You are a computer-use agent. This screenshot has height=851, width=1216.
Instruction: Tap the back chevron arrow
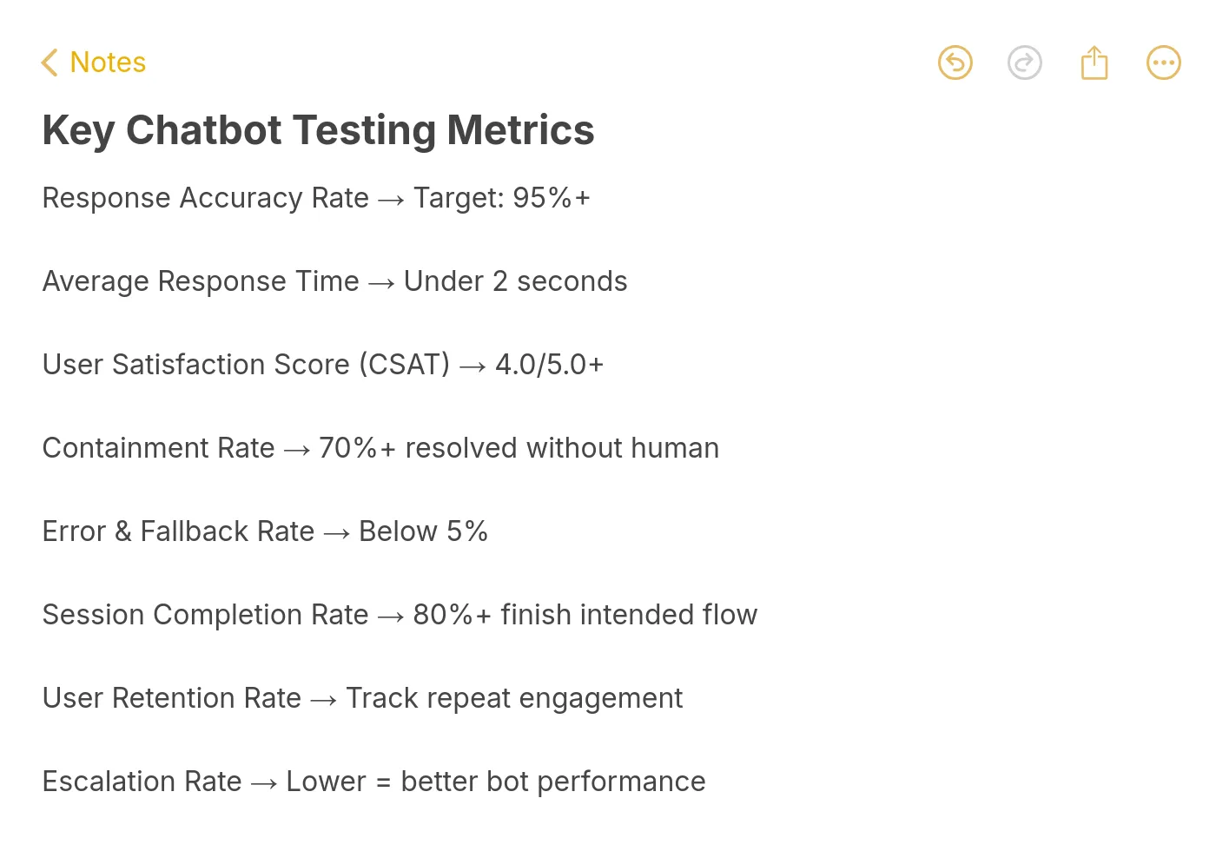[x=50, y=62]
